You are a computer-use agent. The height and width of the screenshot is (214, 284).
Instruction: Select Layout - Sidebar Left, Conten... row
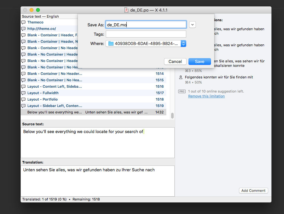[x=94, y=106]
